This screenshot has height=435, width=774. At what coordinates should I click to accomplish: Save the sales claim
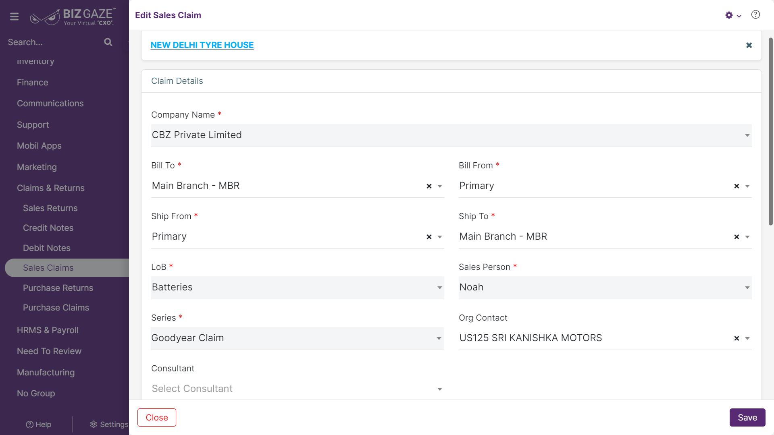point(747,417)
